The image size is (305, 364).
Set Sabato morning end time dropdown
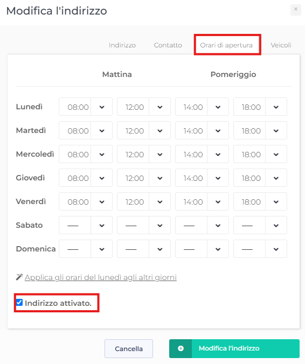pyautogui.click(x=144, y=225)
